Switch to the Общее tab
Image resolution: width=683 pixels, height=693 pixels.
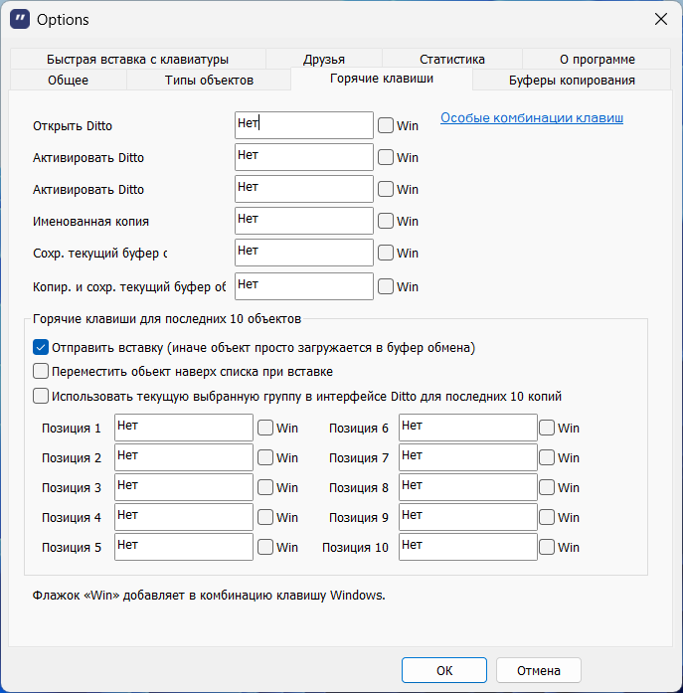click(68, 81)
